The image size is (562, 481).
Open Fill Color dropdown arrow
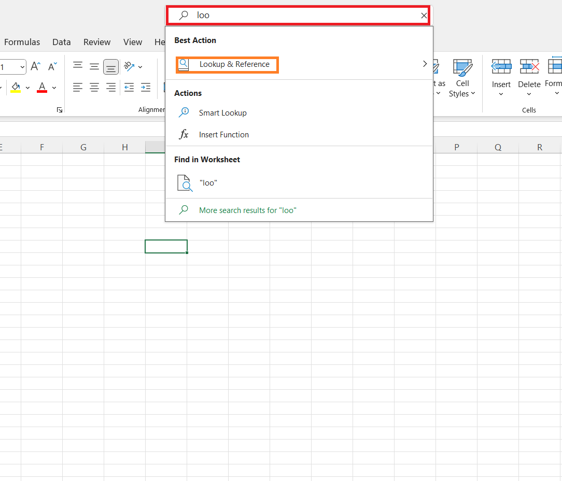coord(27,88)
